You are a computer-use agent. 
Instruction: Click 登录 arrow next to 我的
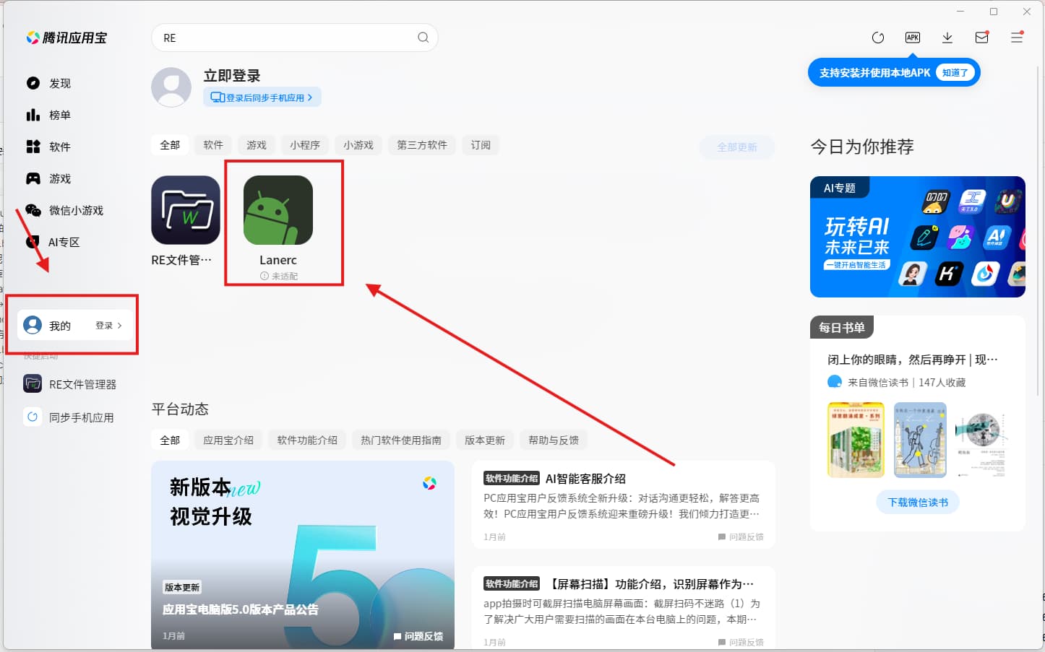tap(109, 326)
